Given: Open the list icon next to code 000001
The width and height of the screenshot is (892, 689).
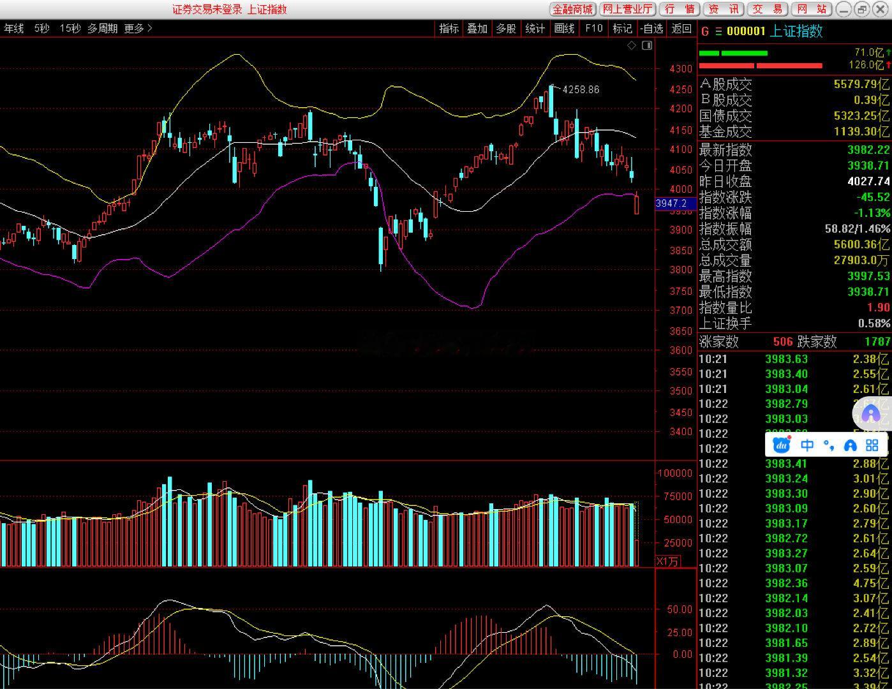Looking at the screenshot, I should point(718,31).
